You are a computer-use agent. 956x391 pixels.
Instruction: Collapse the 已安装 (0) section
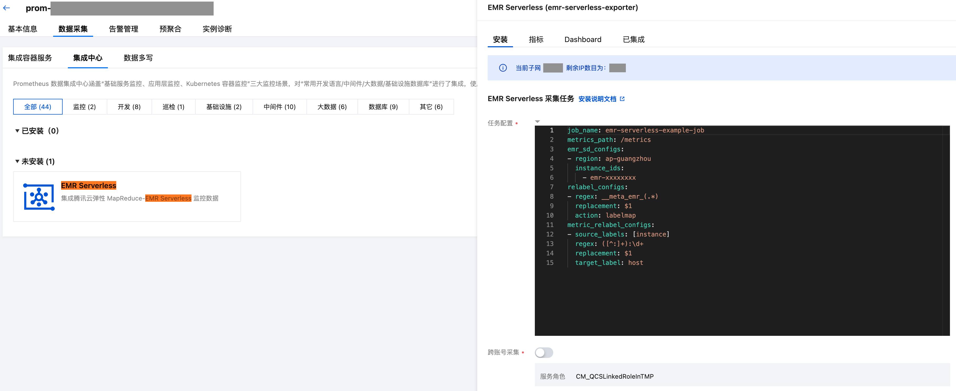(17, 131)
